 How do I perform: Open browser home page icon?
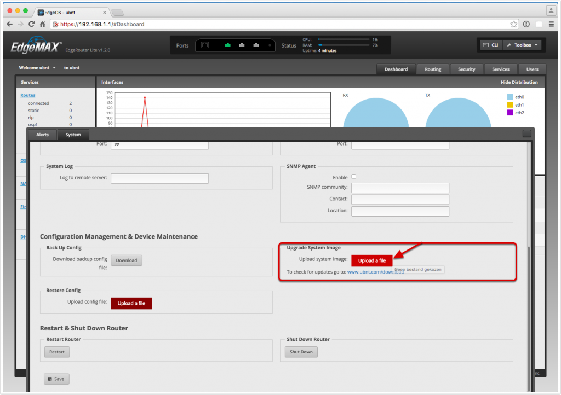pos(42,24)
